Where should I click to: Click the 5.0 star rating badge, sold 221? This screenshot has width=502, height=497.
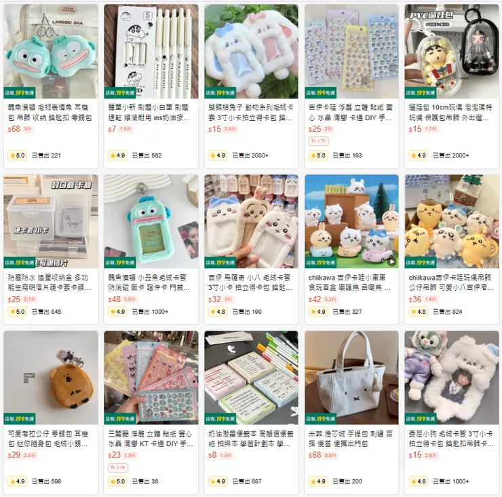[x=17, y=155]
